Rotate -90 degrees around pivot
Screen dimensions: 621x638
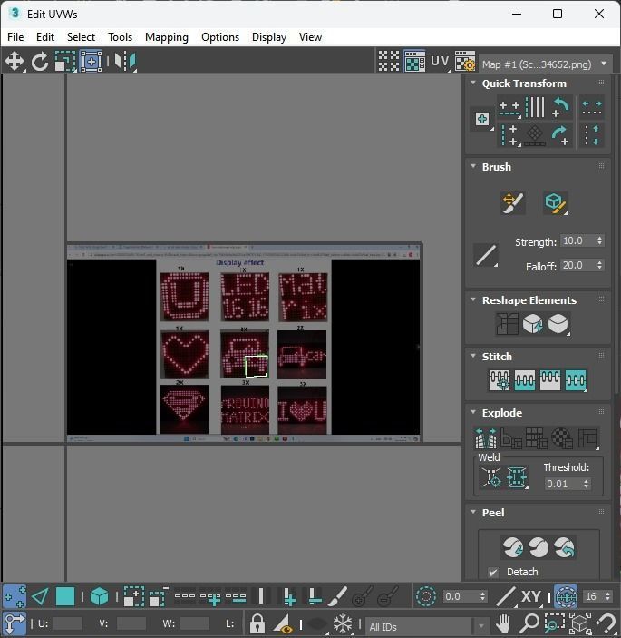560,107
